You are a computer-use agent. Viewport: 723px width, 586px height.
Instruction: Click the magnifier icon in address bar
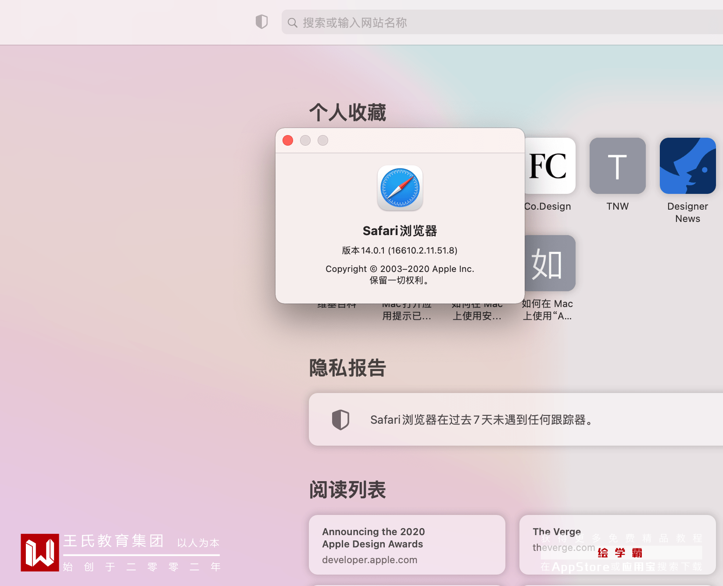[x=293, y=23]
